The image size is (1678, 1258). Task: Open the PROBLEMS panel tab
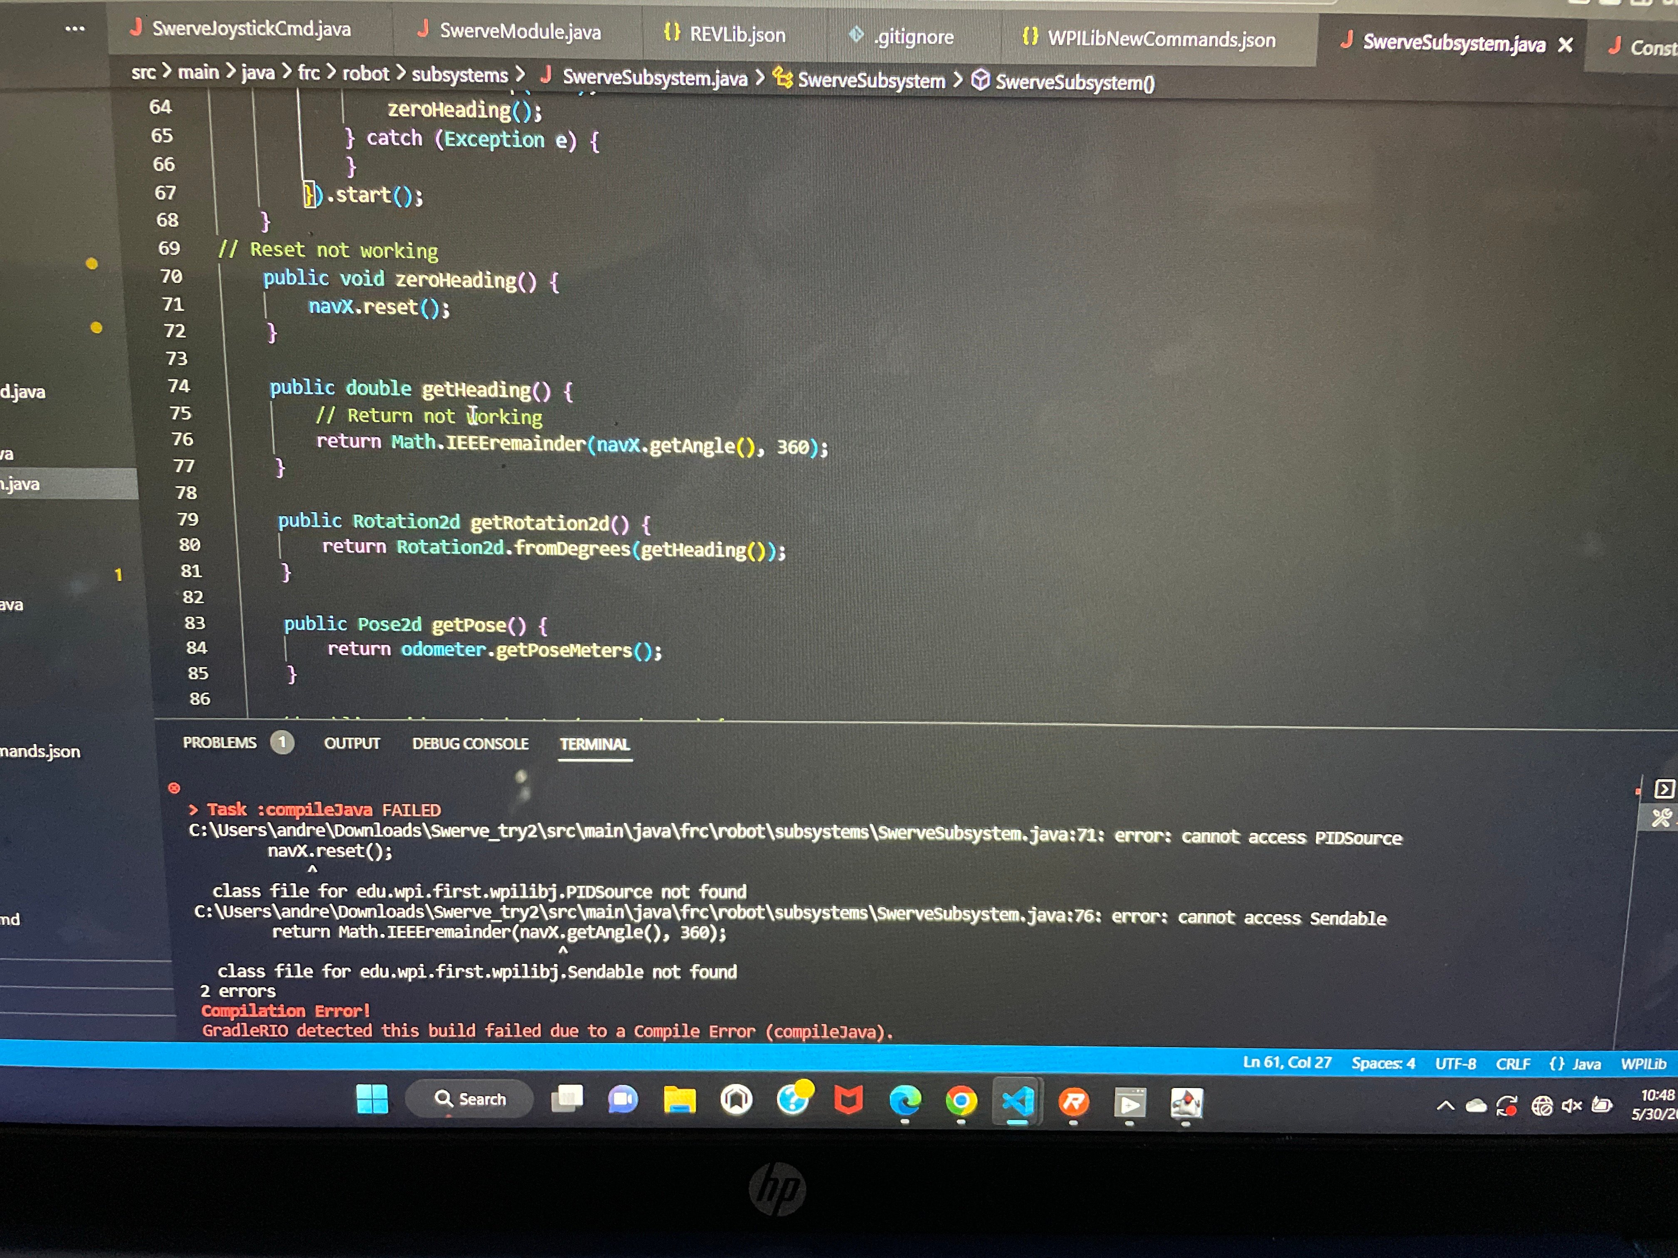pos(219,743)
